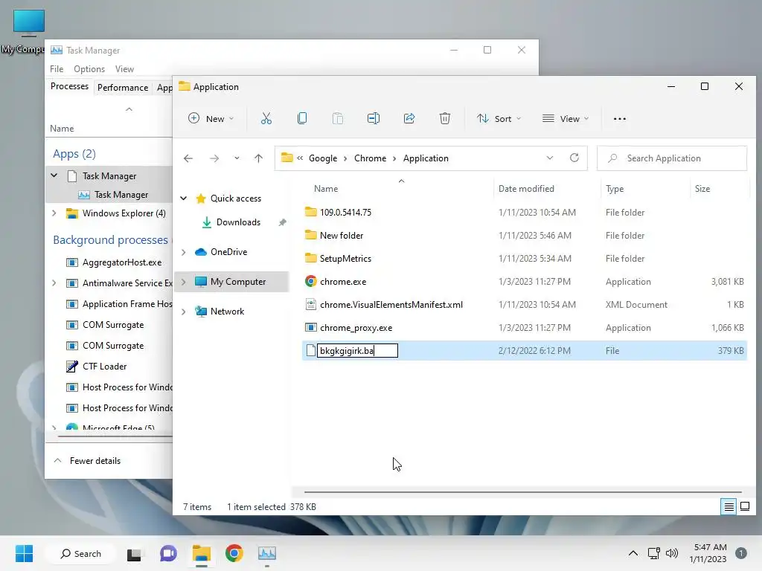Open the See more ellipsis menu
The height and width of the screenshot is (571, 762).
[x=620, y=118]
